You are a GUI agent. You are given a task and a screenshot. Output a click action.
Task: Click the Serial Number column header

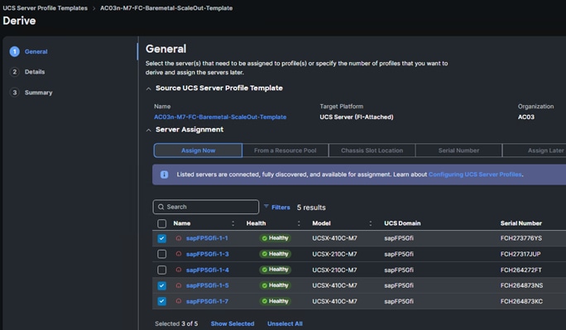point(520,223)
